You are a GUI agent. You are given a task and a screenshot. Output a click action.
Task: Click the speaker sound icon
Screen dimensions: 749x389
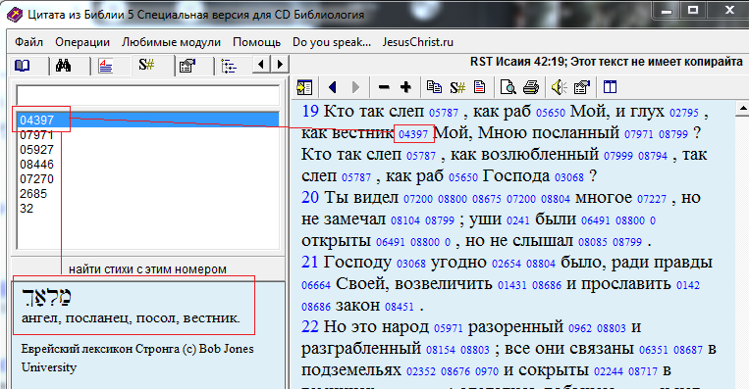[559, 87]
